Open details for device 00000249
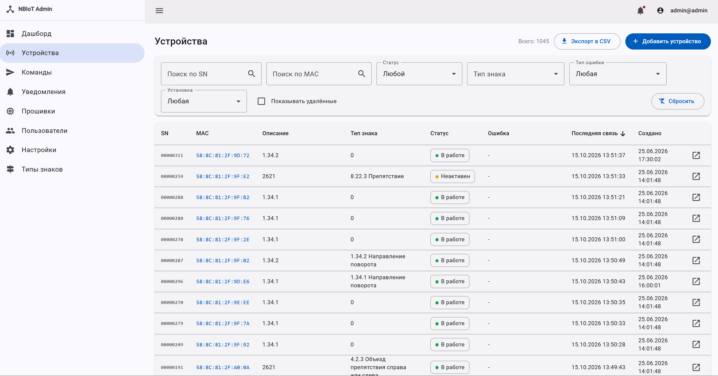Viewport: 718px width, 376px height. pyautogui.click(x=696, y=344)
